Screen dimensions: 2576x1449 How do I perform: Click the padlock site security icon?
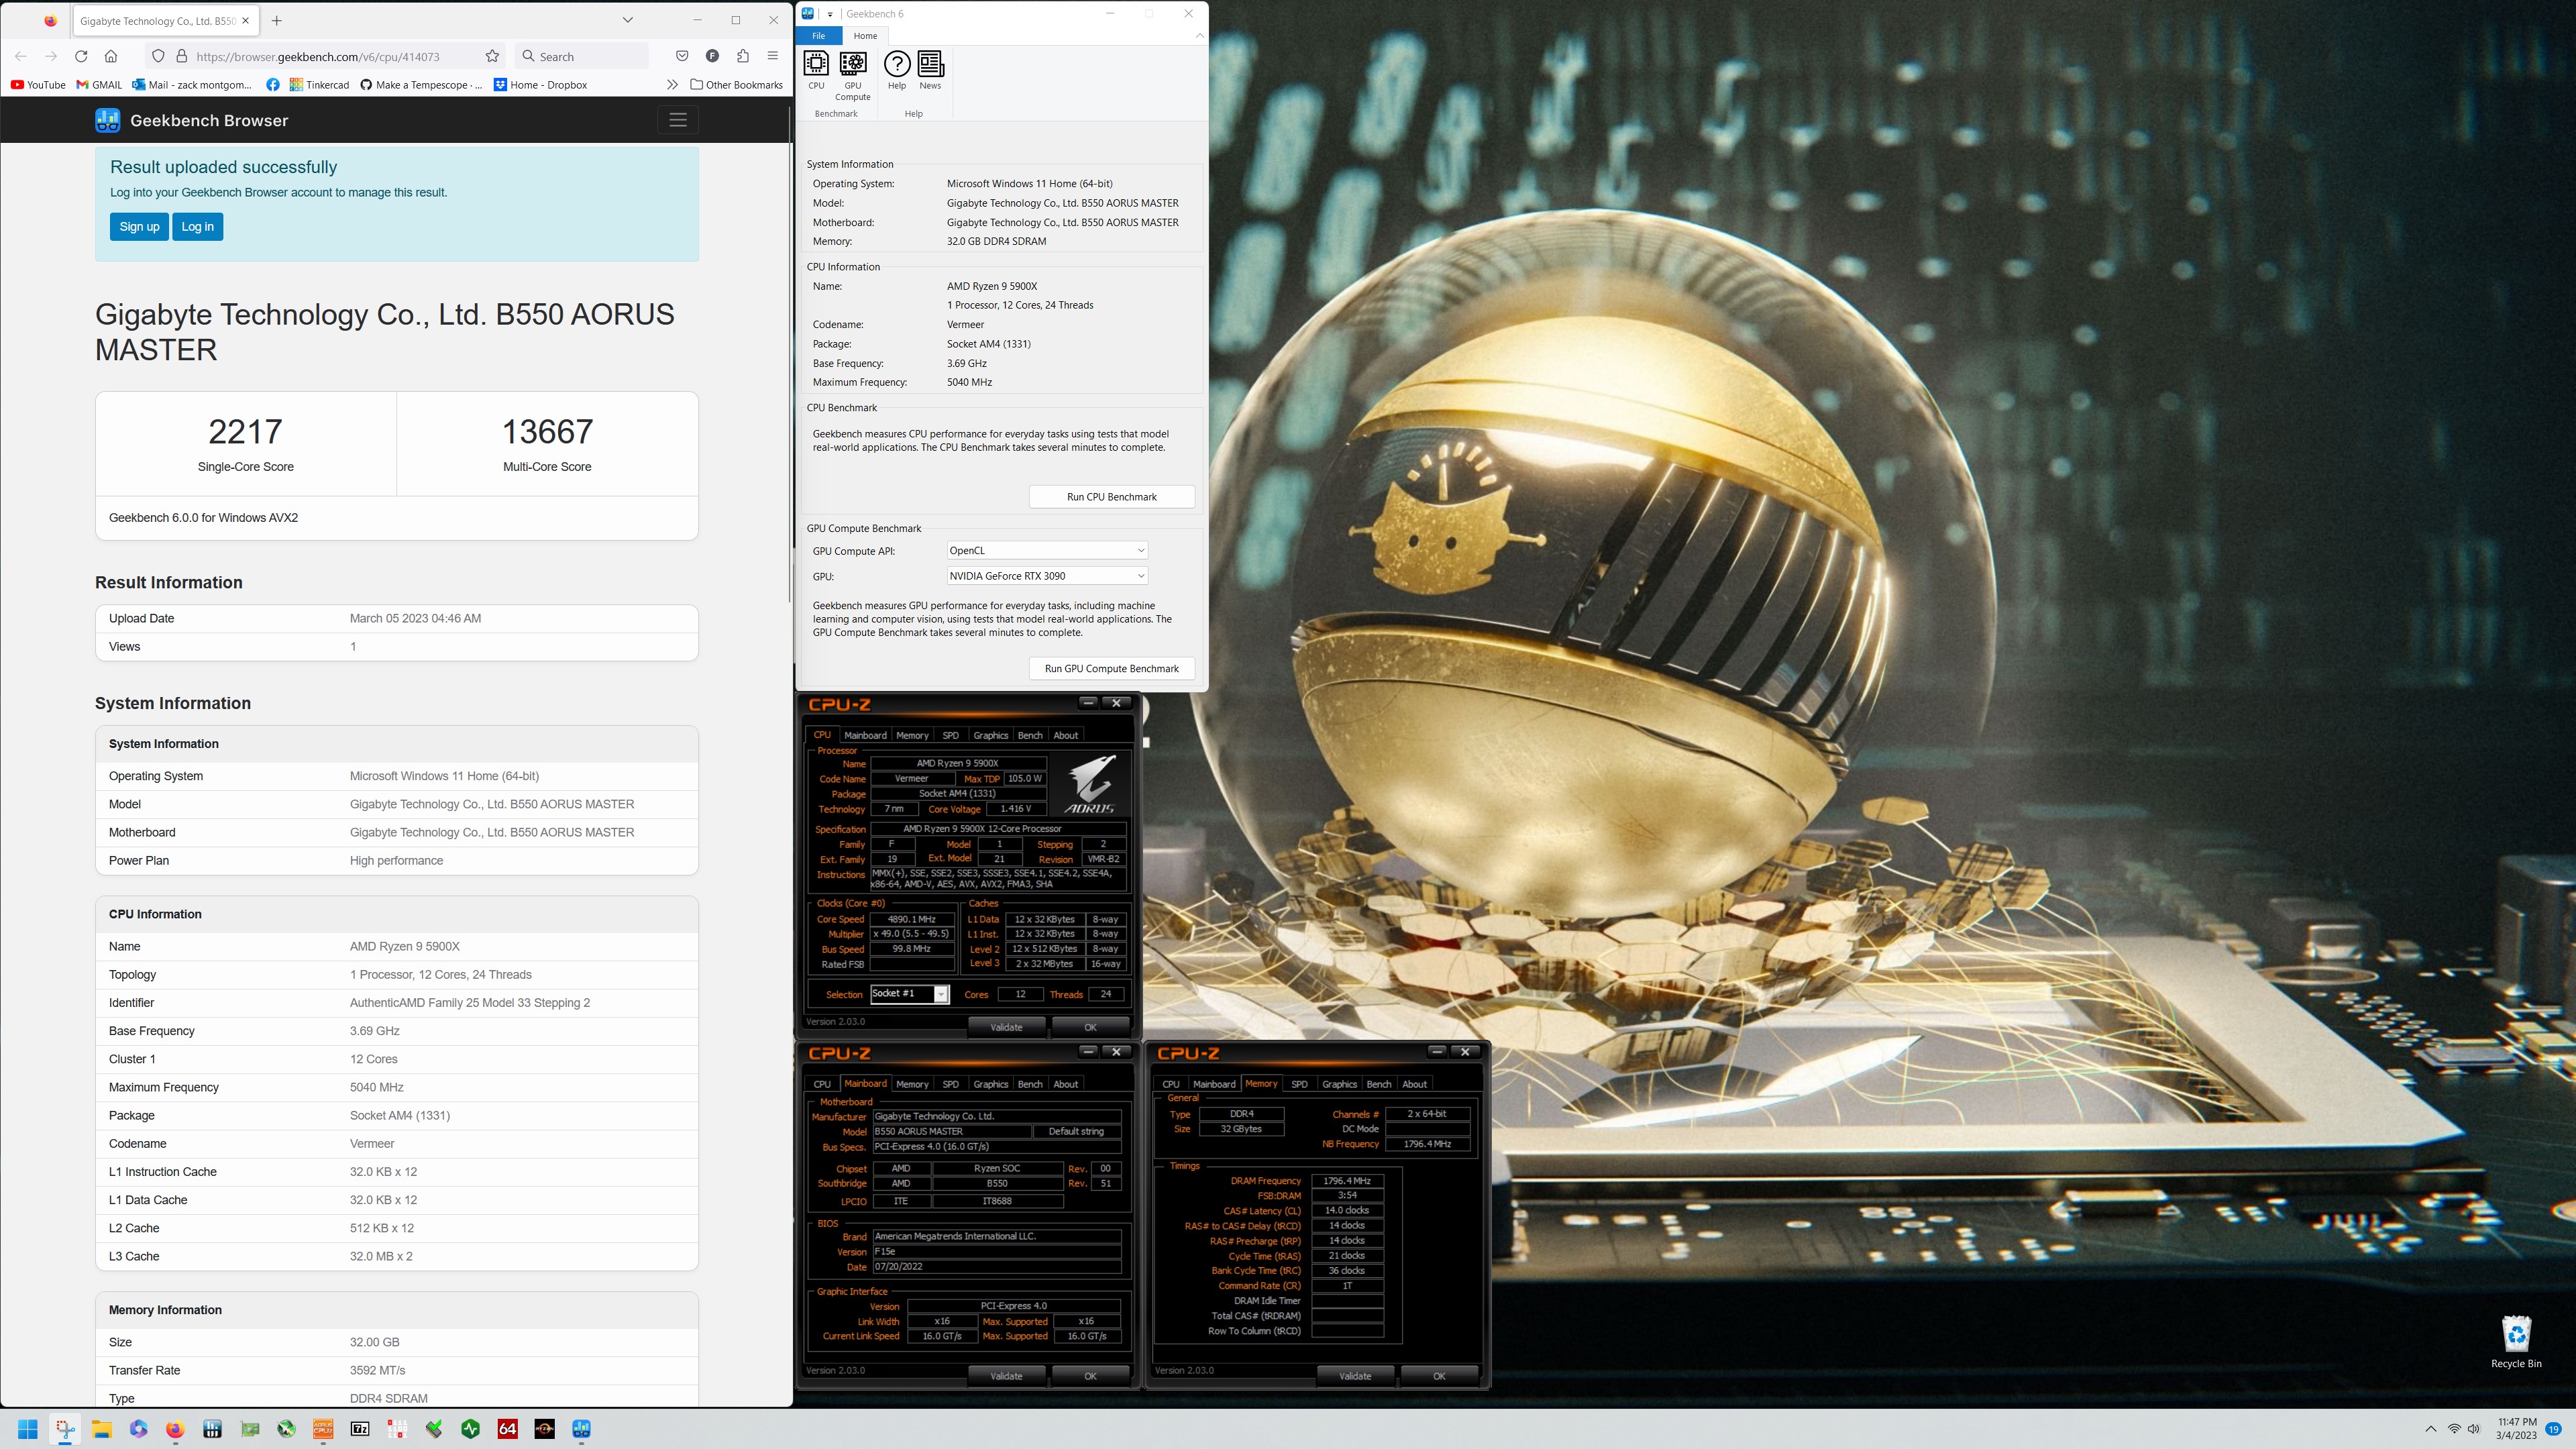pos(182,56)
